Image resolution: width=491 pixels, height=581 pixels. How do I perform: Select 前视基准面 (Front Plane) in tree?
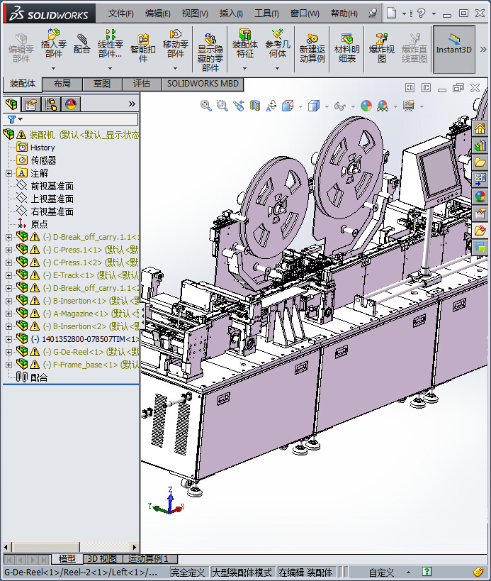point(52,186)
